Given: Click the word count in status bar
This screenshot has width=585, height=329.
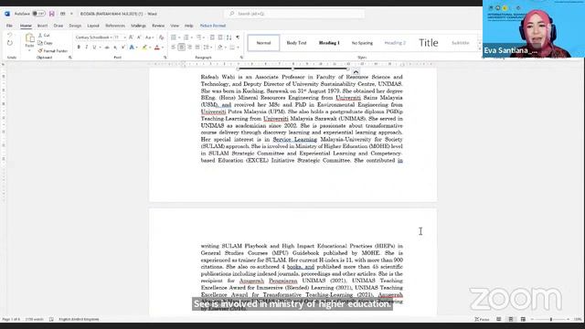Looking at the screenshot, I should coord(34,319).
